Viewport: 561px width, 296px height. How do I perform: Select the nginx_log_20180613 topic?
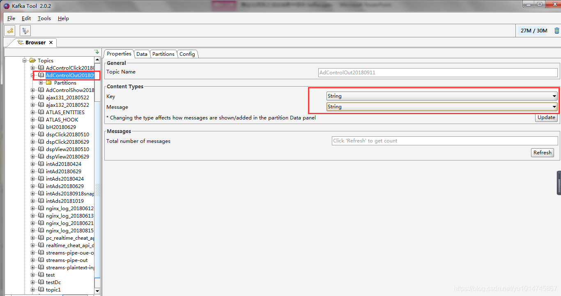click(x=70, y=216)
